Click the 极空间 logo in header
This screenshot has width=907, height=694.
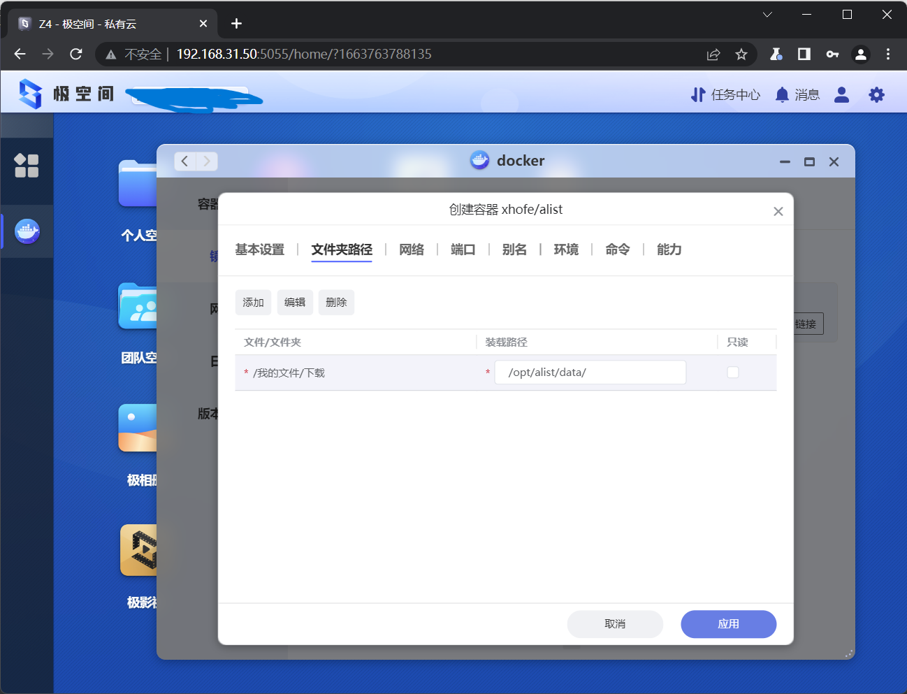(x=66, y=94)
